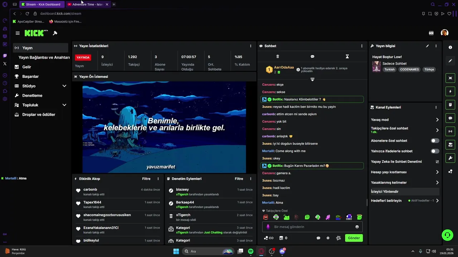Click the info icon in right sidebar
This screenshot has height=257, width=458.
coord(450,47)
